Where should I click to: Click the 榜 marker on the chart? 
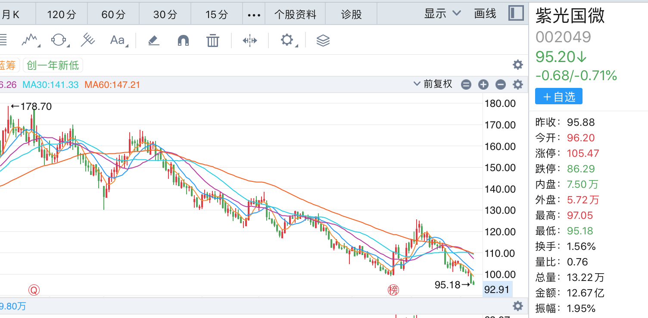point(393,290)
